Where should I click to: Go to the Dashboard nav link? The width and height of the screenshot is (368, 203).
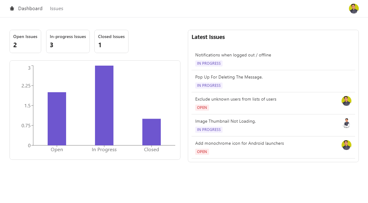(x=30, y=9)
